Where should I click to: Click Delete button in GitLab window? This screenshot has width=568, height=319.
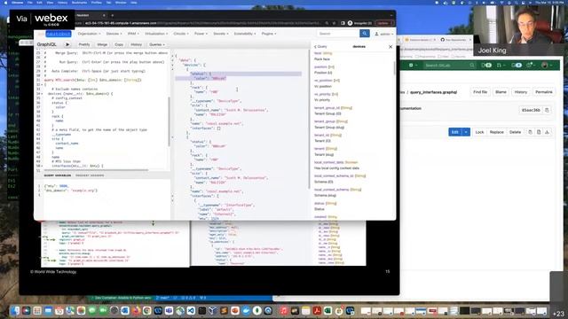pyautogui.click(x=515, y=132)
